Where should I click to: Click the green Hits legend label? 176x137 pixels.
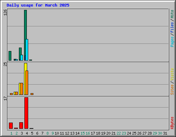172,14
